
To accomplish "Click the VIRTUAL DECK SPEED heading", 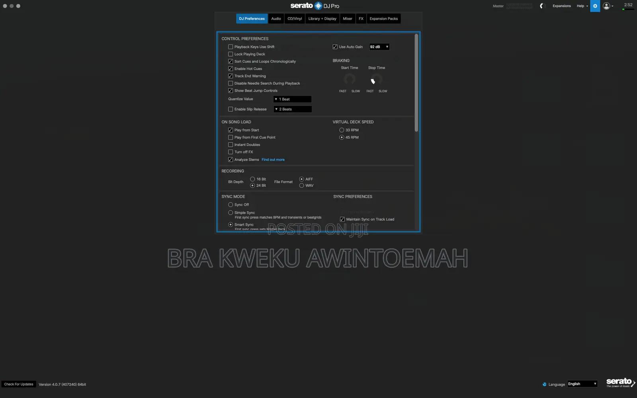I will (353, 122).
